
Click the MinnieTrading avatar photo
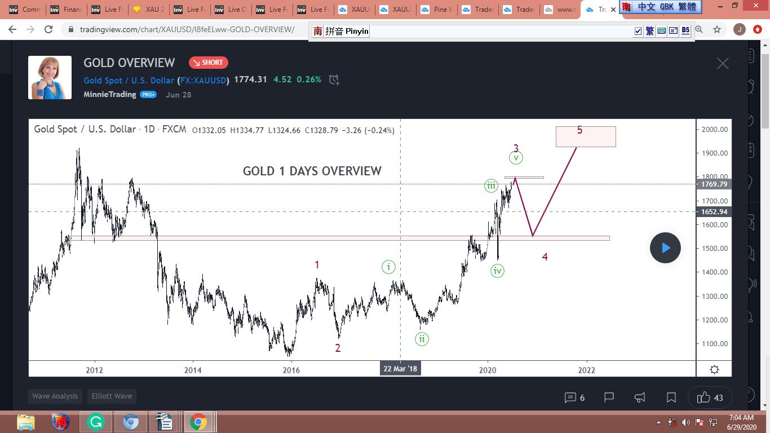[x=50, y=77]
